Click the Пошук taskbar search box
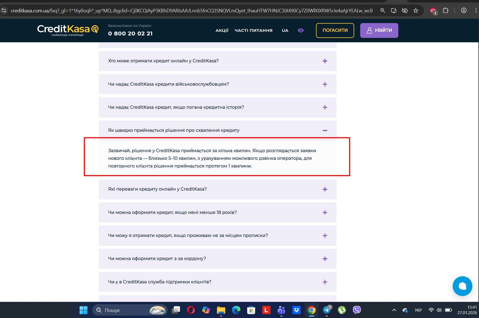479x318 pixels. point(130,310)
